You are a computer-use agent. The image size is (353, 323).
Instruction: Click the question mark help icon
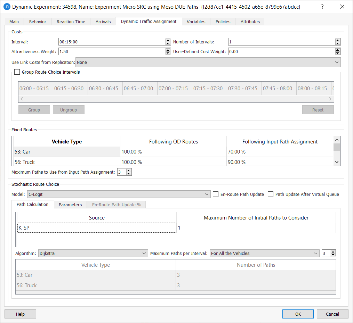(x=322, y=7)
